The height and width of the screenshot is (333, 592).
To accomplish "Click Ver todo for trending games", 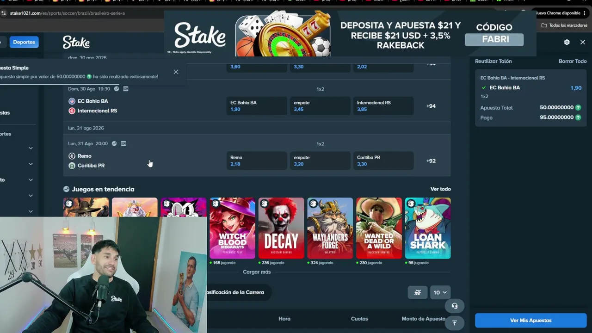I will tap(441, 189).
